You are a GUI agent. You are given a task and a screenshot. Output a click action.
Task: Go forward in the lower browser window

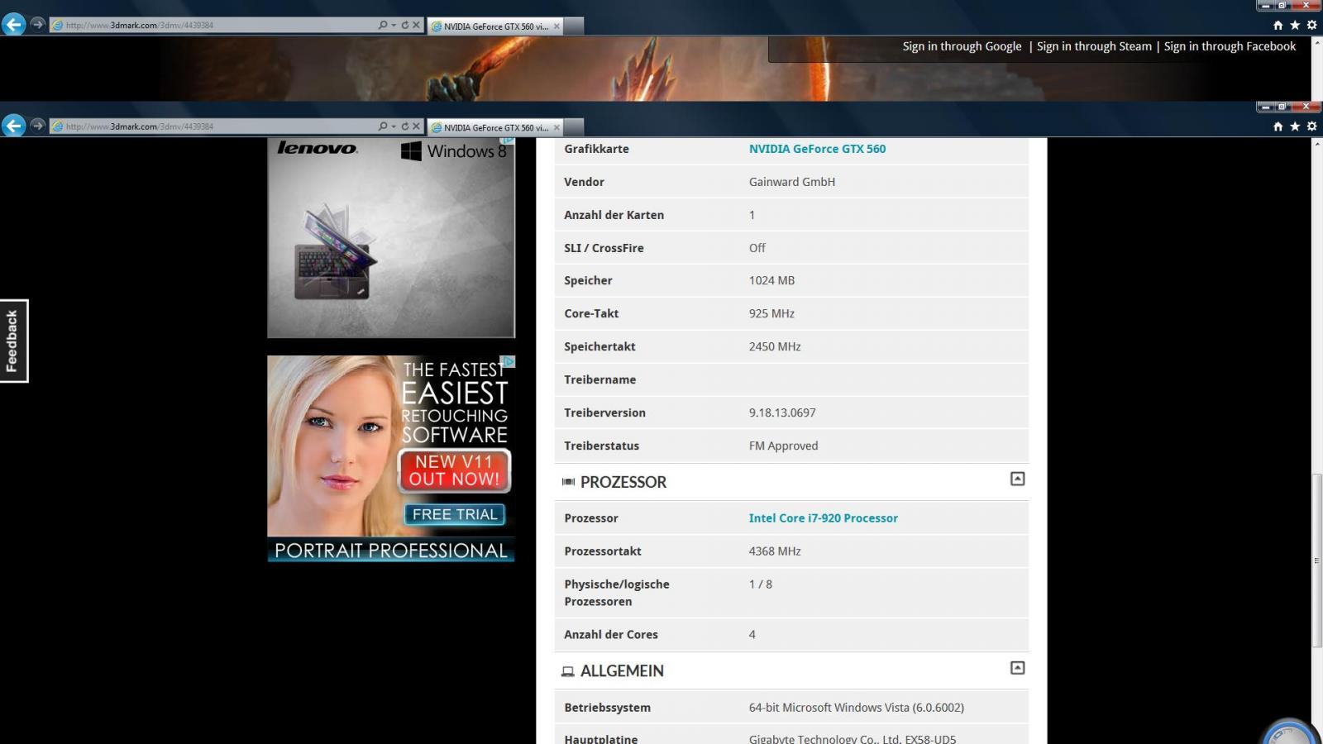pos(37,126)
